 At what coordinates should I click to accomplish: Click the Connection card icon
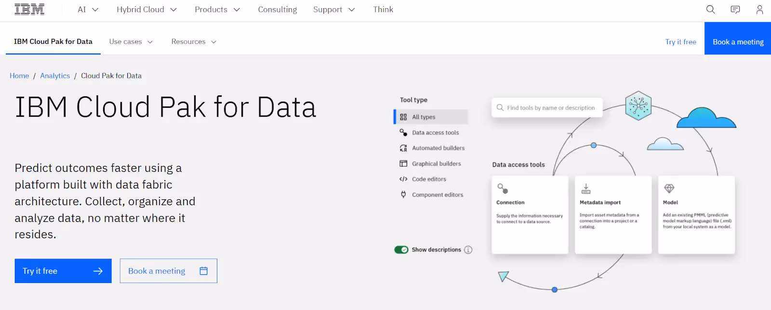pos(503,188)
